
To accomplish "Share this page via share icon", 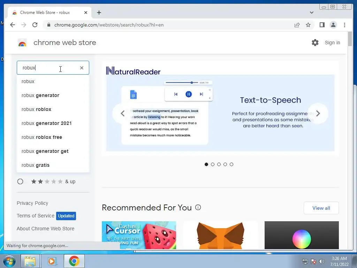I will (x=297, y=25).
